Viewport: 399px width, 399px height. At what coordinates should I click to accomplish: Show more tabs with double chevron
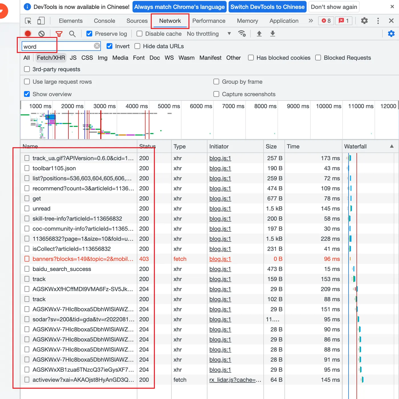311,21
